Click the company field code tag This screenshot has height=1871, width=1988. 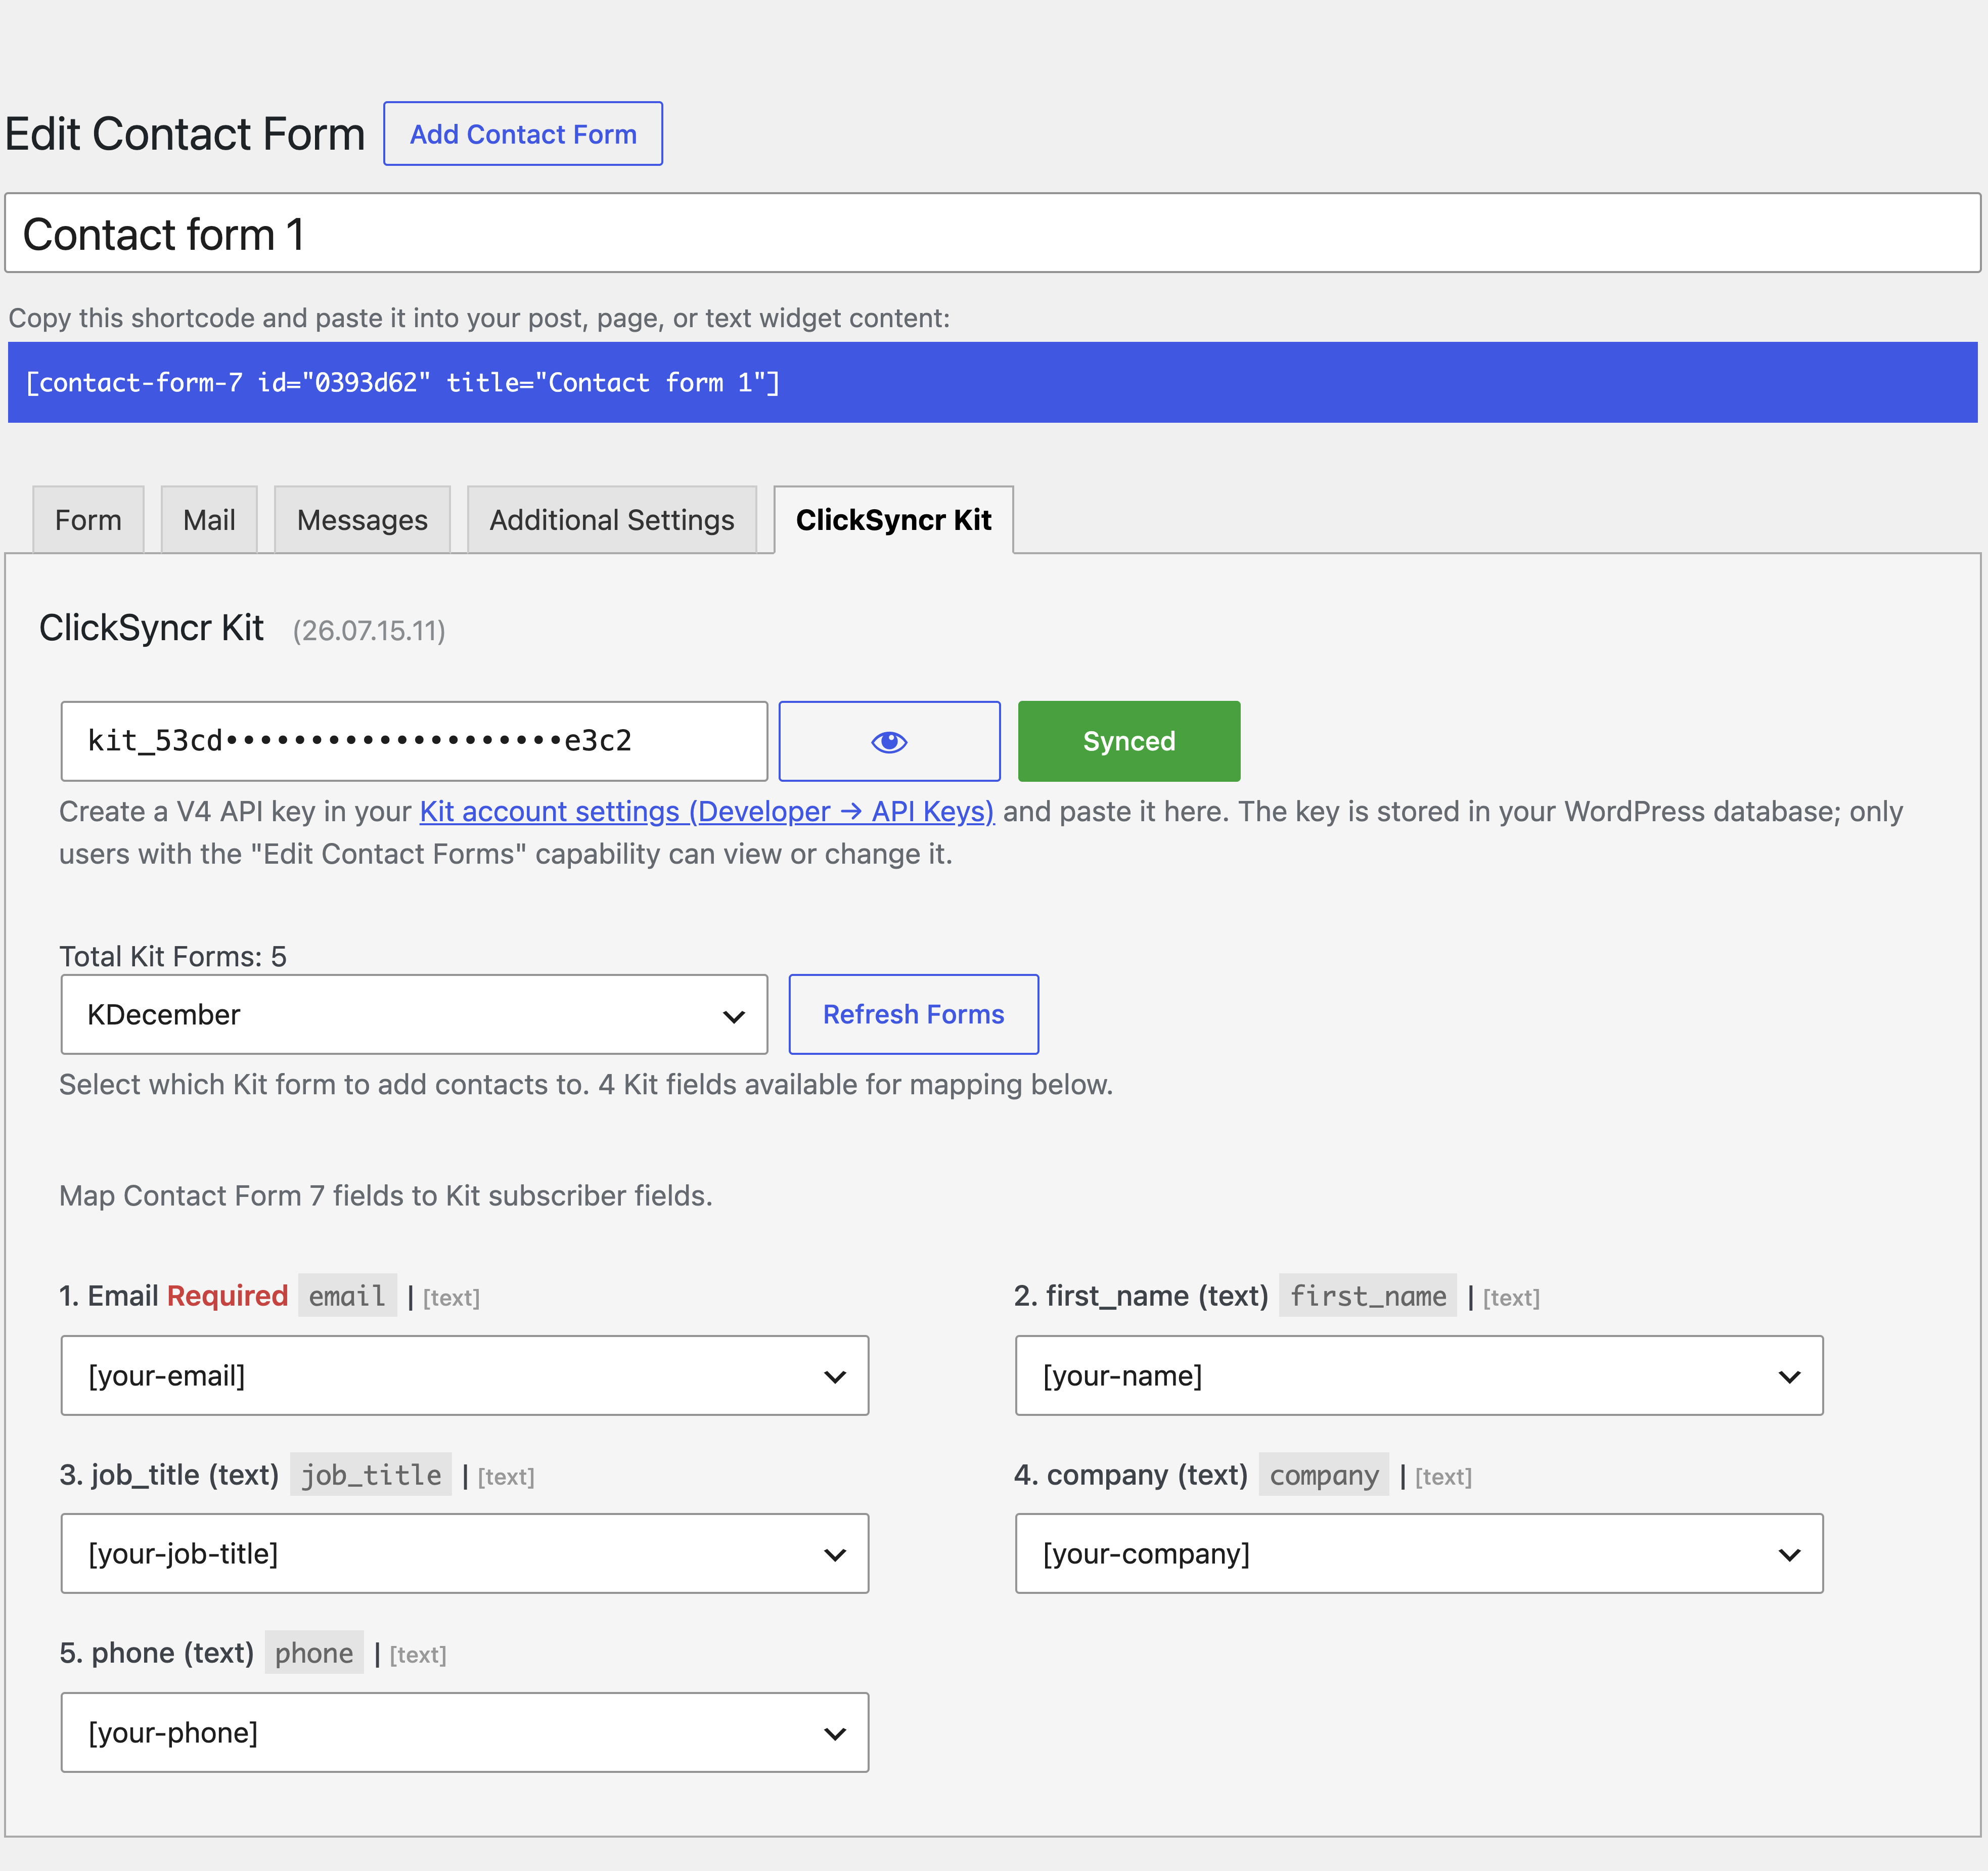pos(1323,1475)
